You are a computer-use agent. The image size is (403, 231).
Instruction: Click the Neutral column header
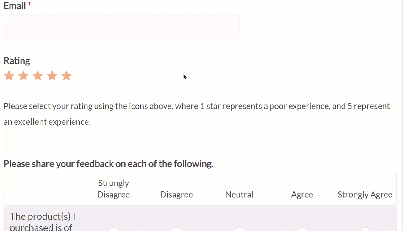(x=239, y=194)
